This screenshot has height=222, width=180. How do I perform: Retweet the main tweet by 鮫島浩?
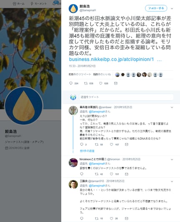[86, 83]
